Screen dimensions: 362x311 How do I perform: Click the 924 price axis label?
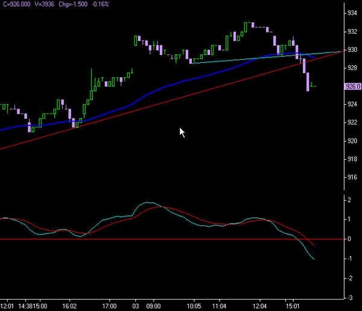click(352, 104)
